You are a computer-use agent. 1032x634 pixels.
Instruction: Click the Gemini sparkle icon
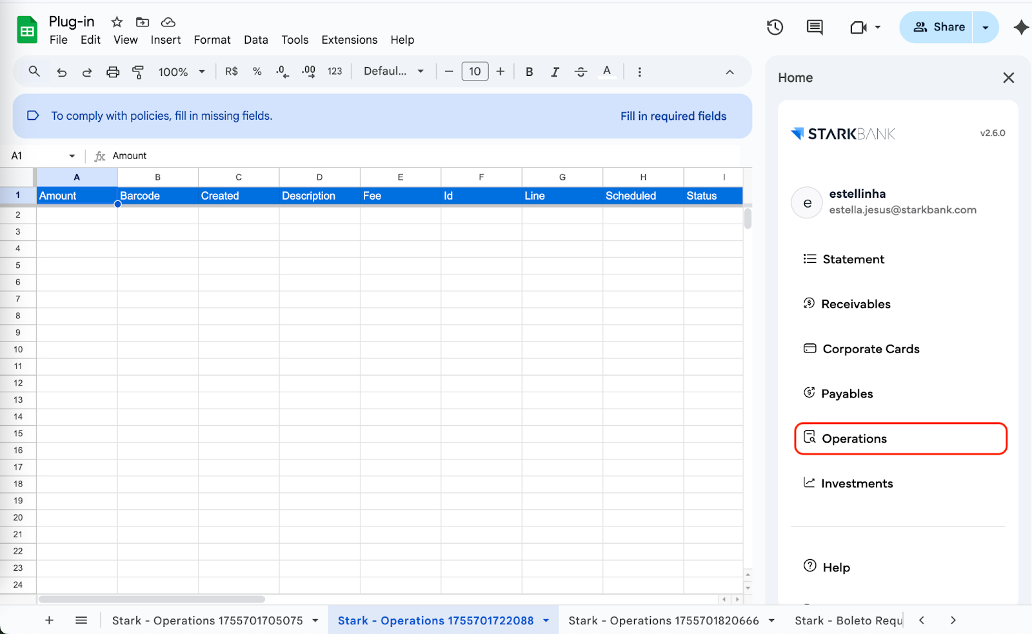click(x=1020, y=27)
